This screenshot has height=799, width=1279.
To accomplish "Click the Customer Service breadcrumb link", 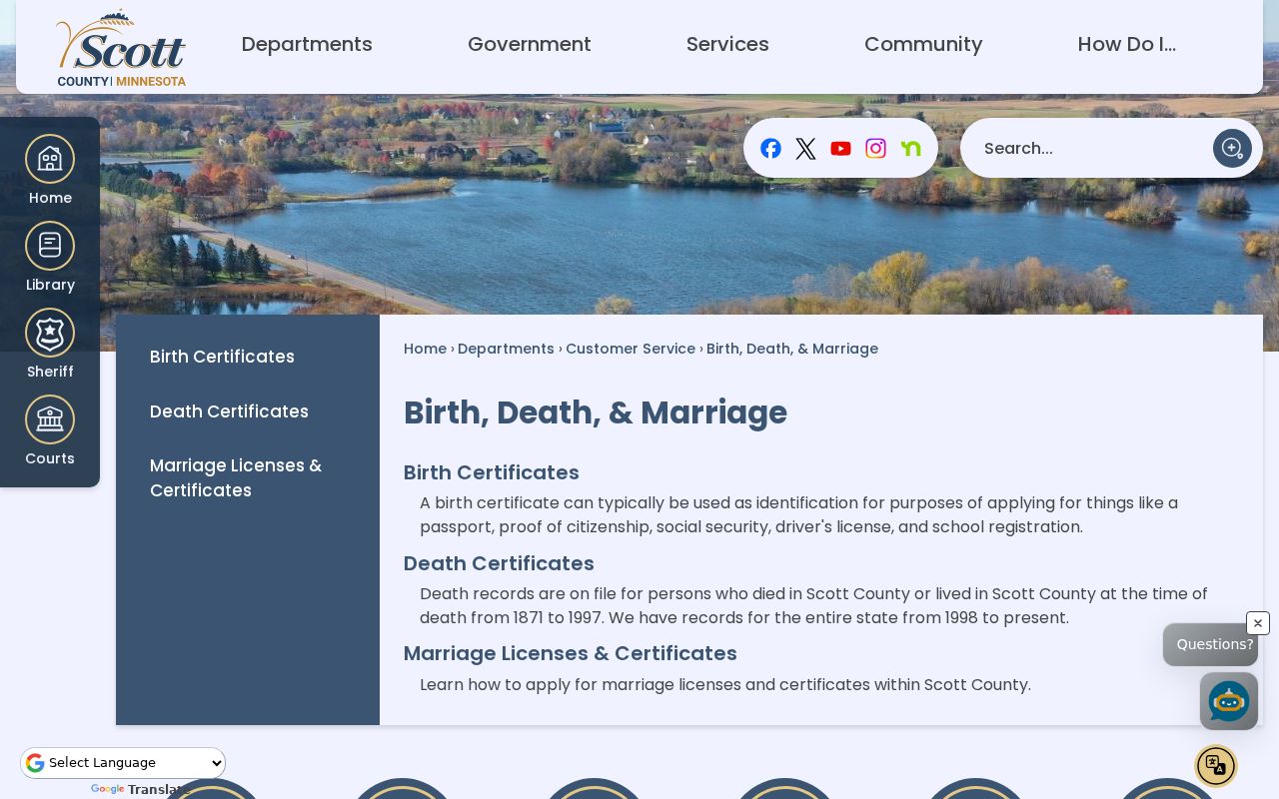I will click(631, 349).
